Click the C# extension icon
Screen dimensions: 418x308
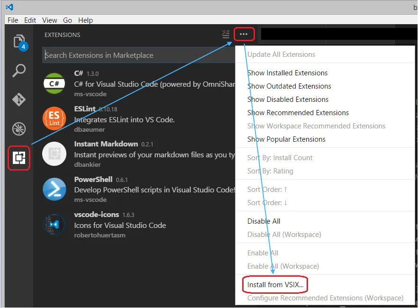(x=54, y=84)
